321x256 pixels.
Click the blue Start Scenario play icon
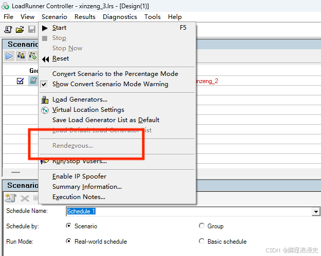tap(9, 56)
